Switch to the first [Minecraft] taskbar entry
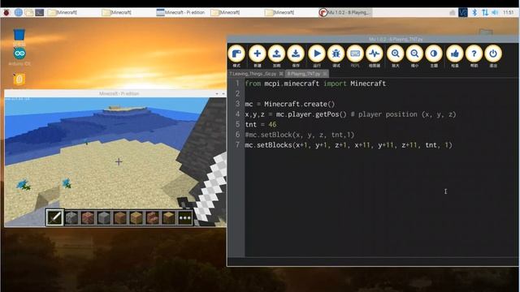 click(63, 12)
